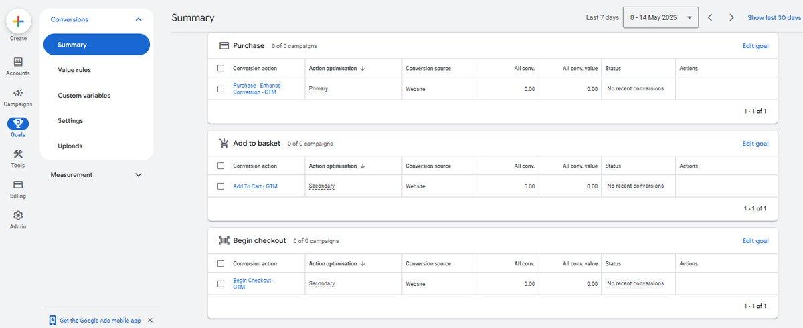Dismiss the Google Ads mobile app banner
The image size is (803, 328).
tap(150, 320)
